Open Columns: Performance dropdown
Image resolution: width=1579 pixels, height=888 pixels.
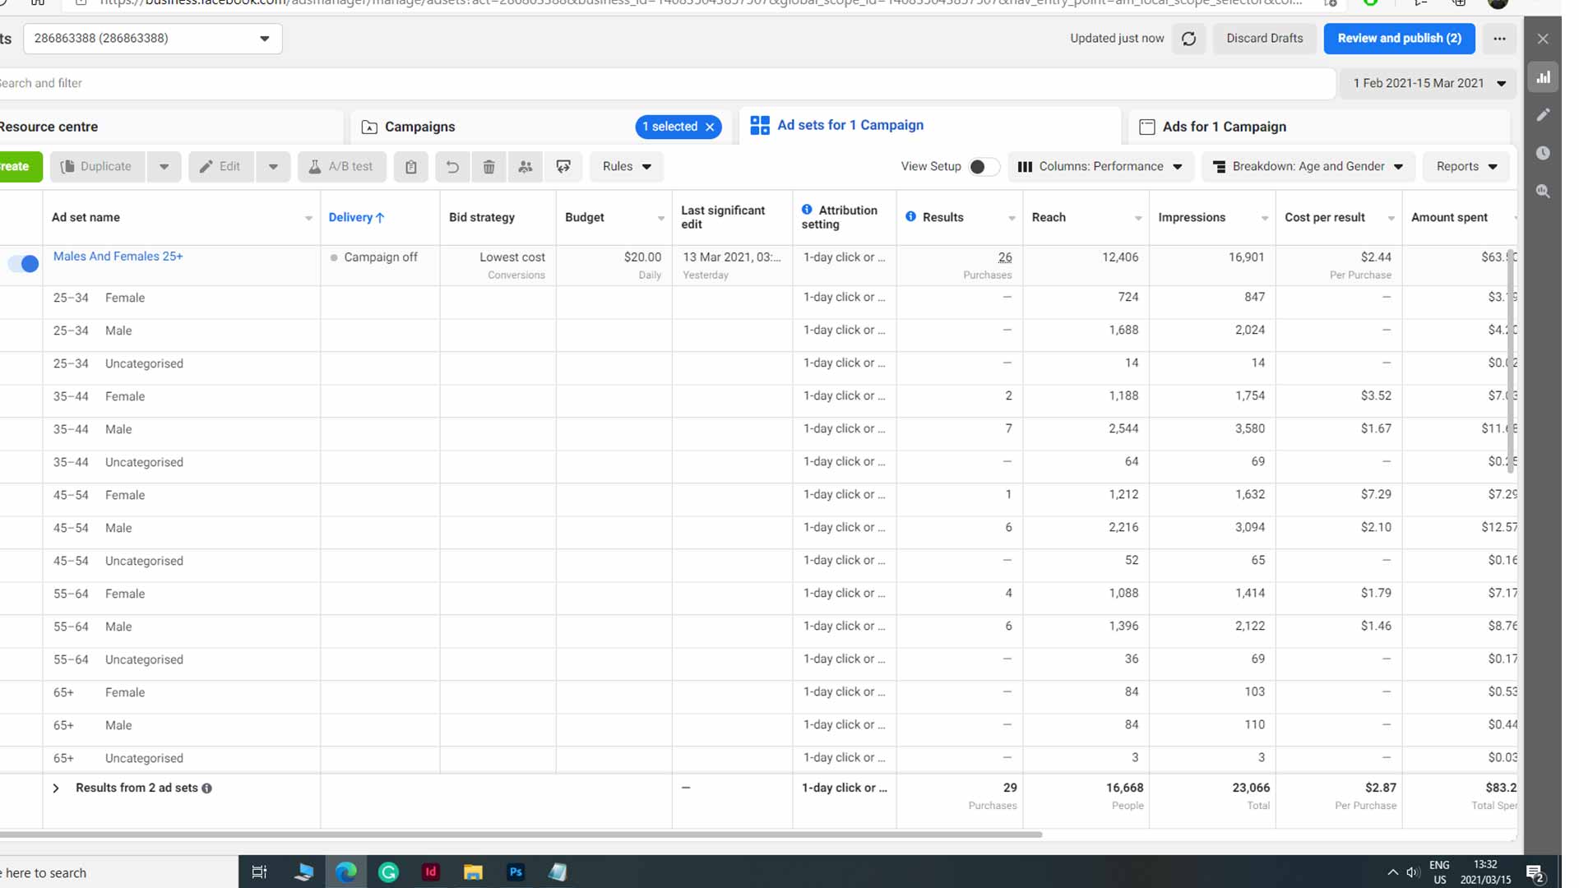coord(1100,167)
